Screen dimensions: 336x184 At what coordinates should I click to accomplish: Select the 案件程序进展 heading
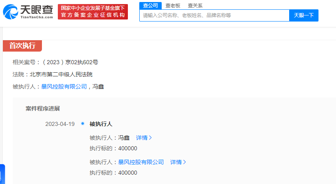coord(43,108)
